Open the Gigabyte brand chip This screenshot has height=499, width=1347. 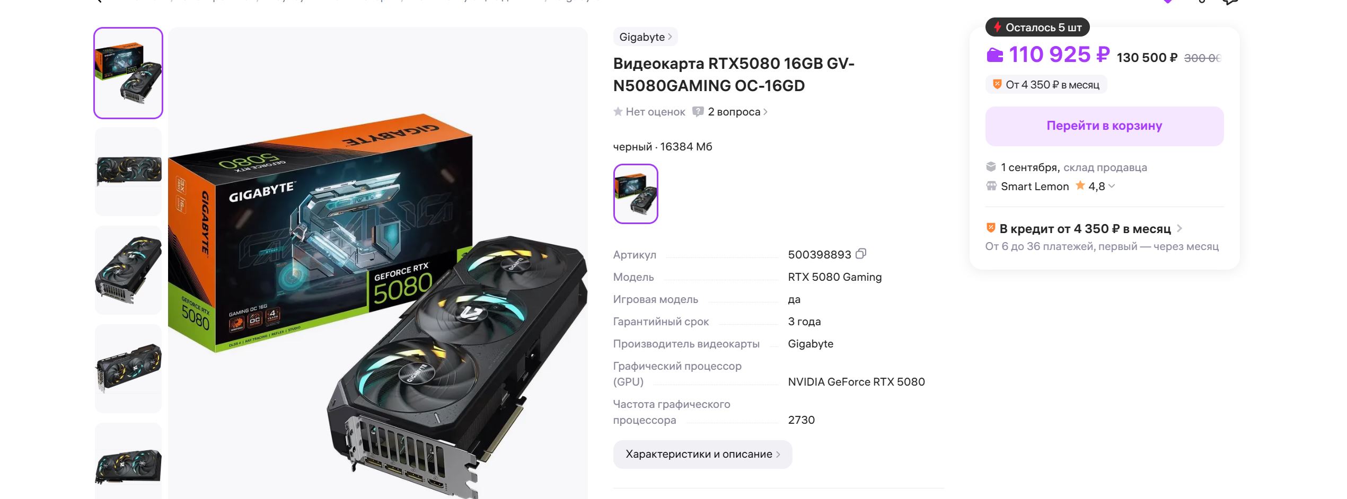[x=645, y=37]
